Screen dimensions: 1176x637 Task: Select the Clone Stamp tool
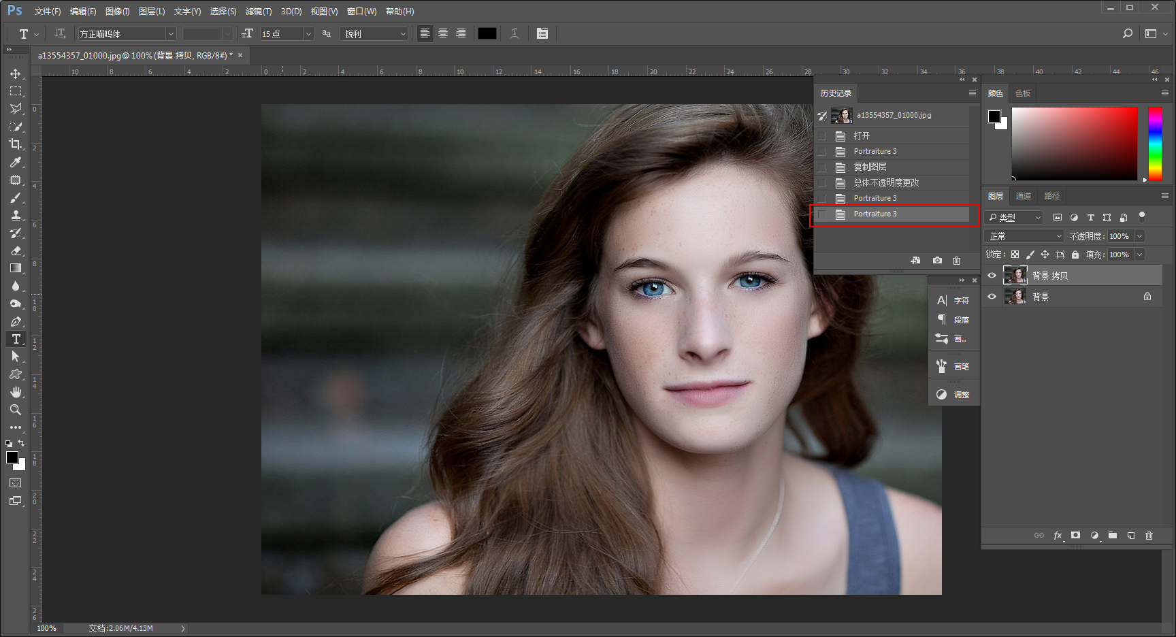tap(16, 216)
